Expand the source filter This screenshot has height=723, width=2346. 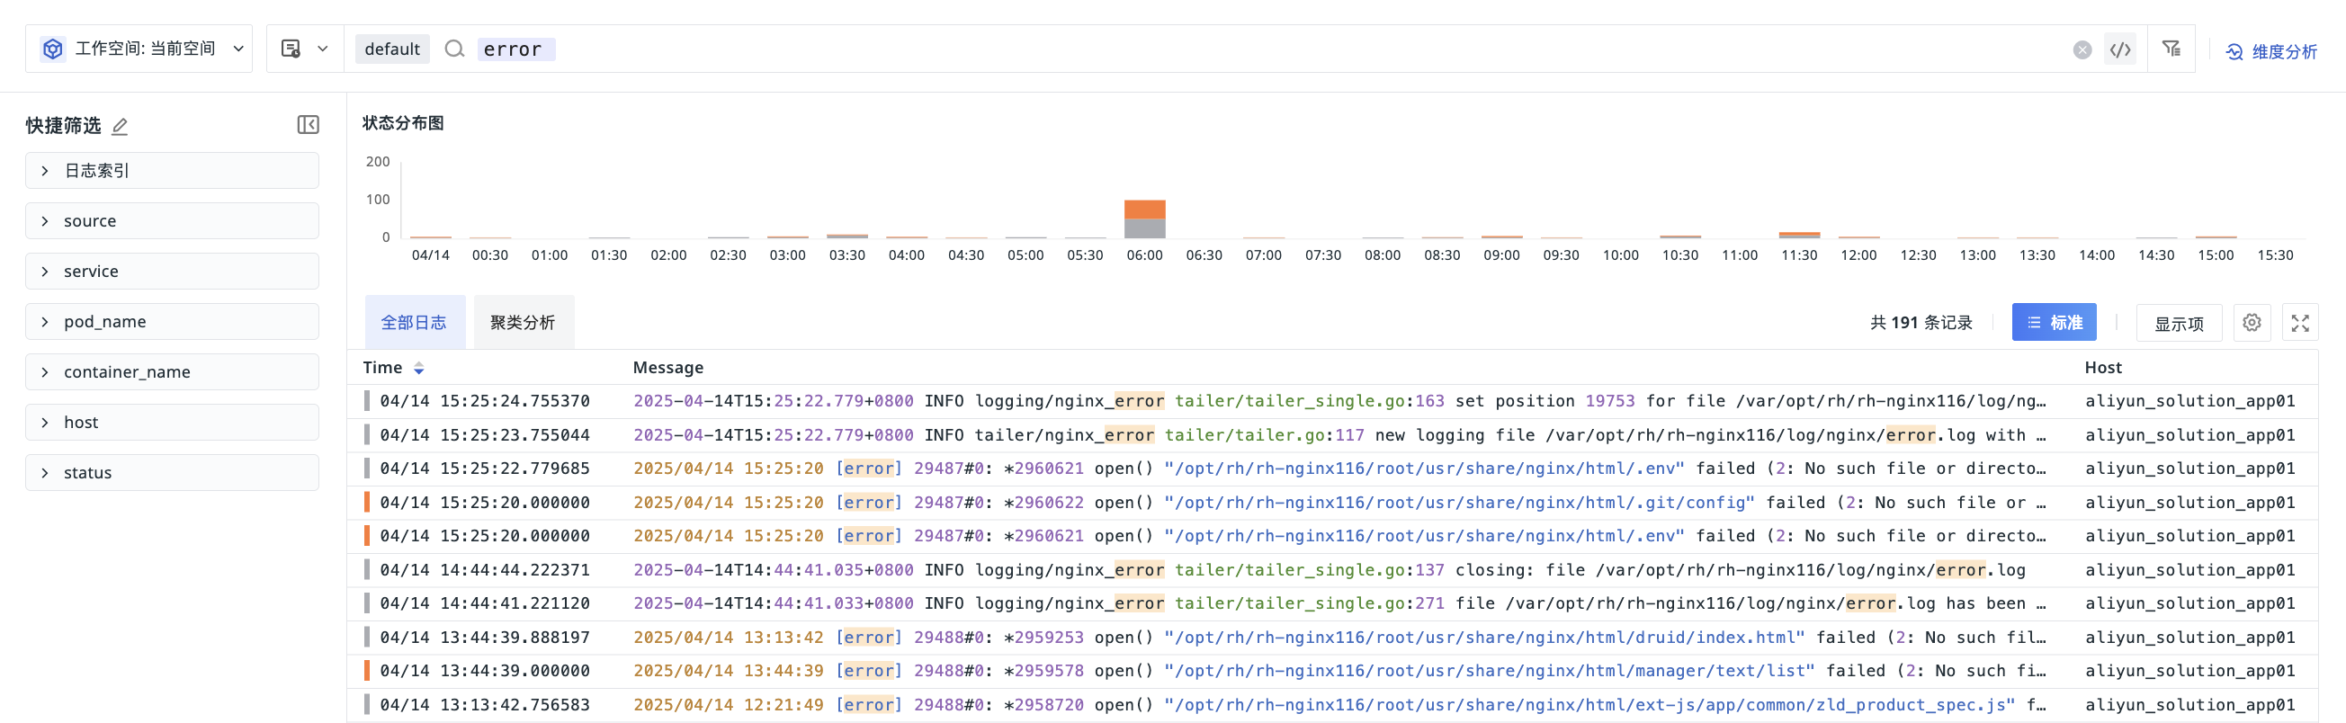[172, 220]
